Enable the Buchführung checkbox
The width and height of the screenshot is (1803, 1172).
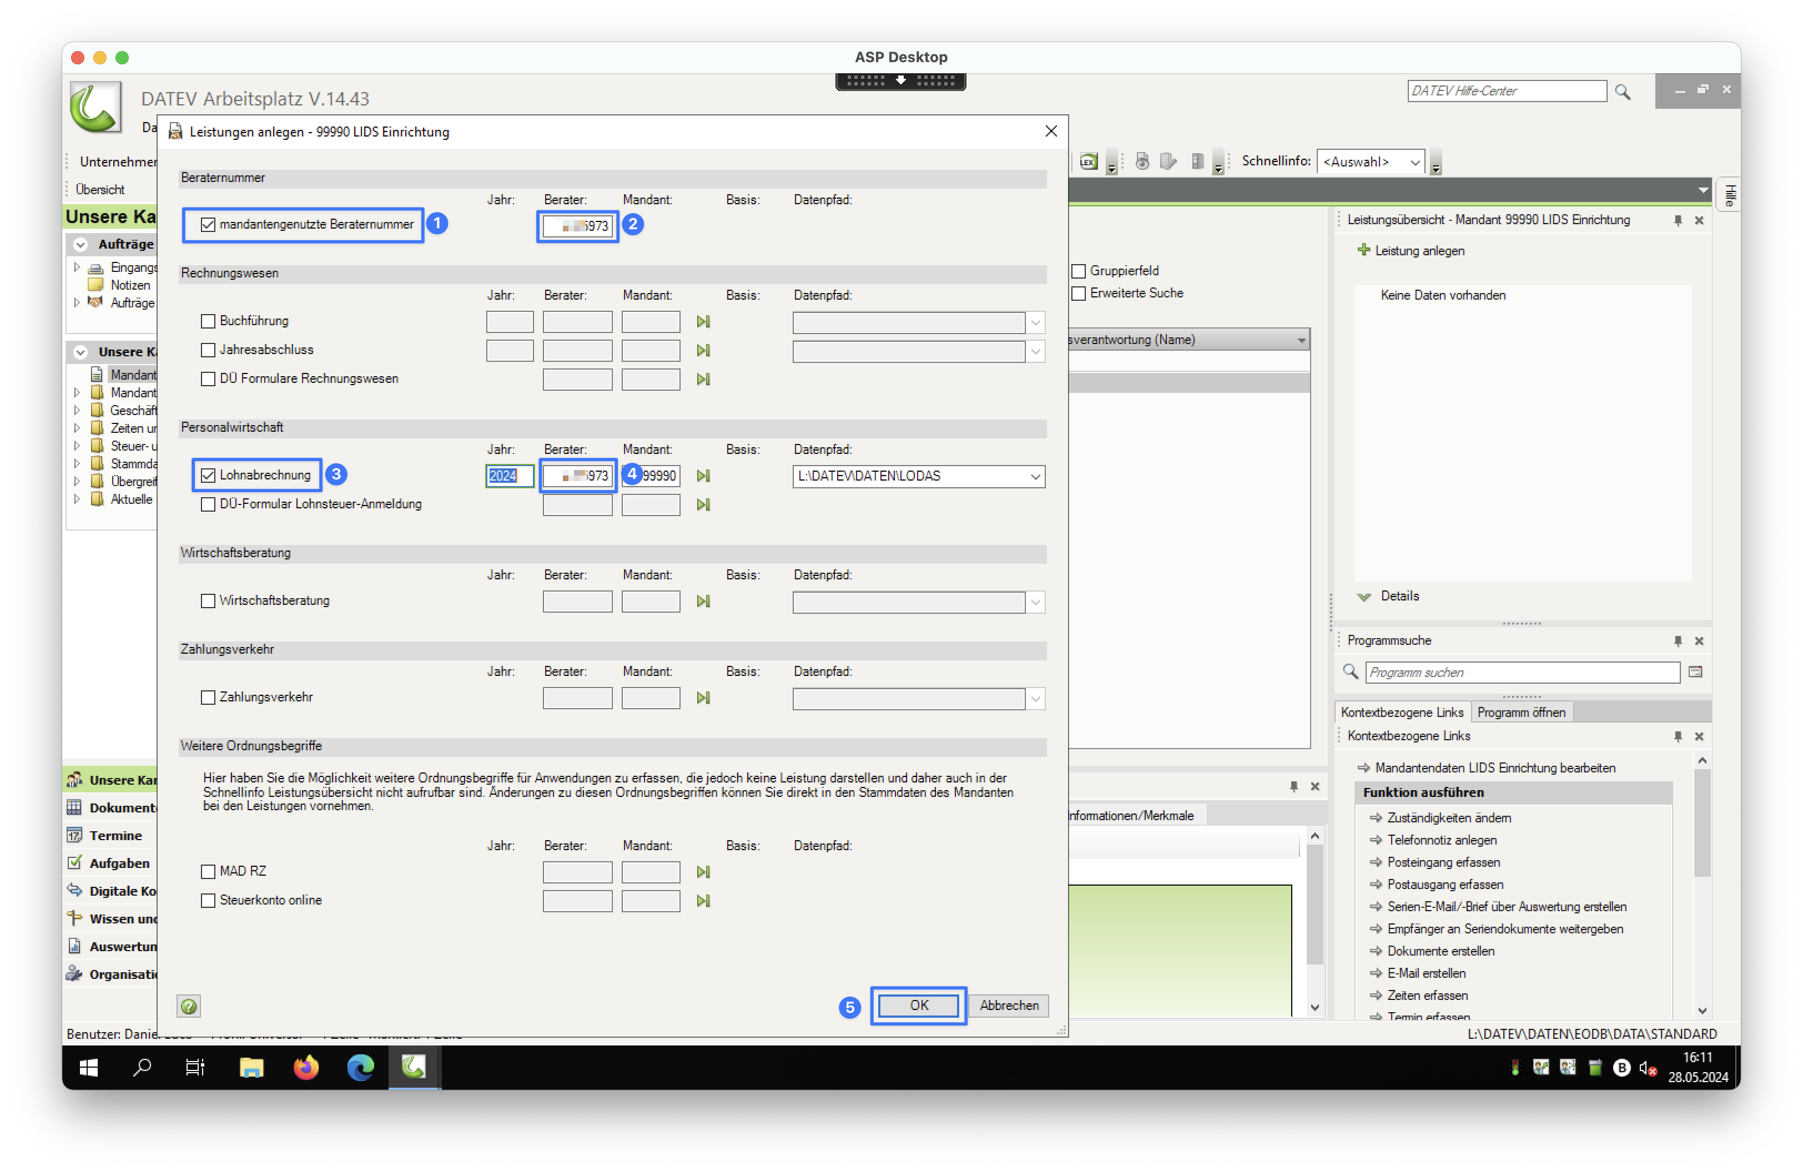coord(208,321)
